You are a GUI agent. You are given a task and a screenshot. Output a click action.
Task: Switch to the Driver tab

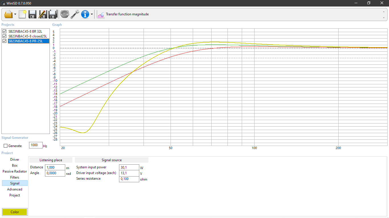point(15,160)
